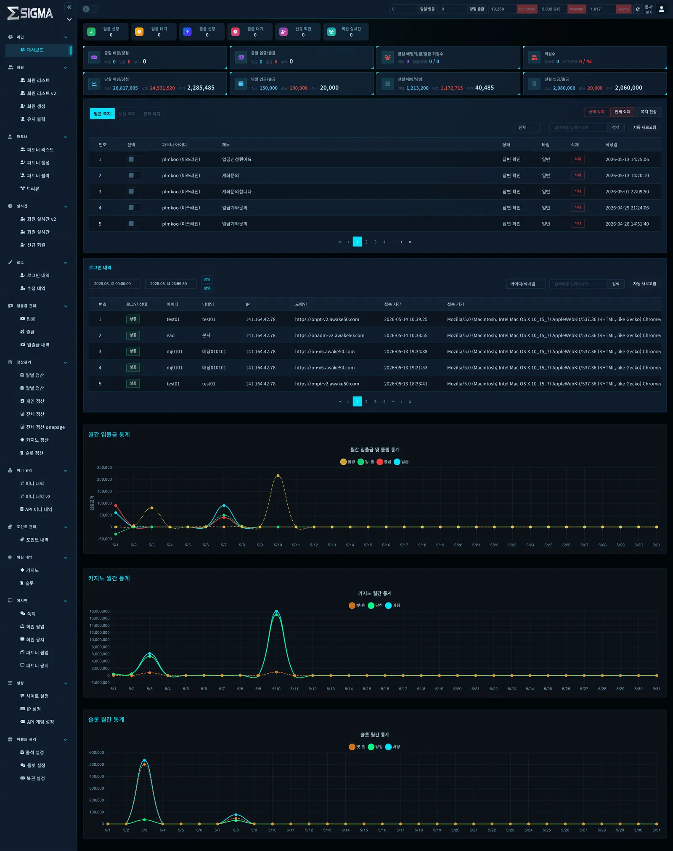Click the blue 출금 신청 arrow icon
The width and height of the screenshot is (673, 851).
click(187, 32)
